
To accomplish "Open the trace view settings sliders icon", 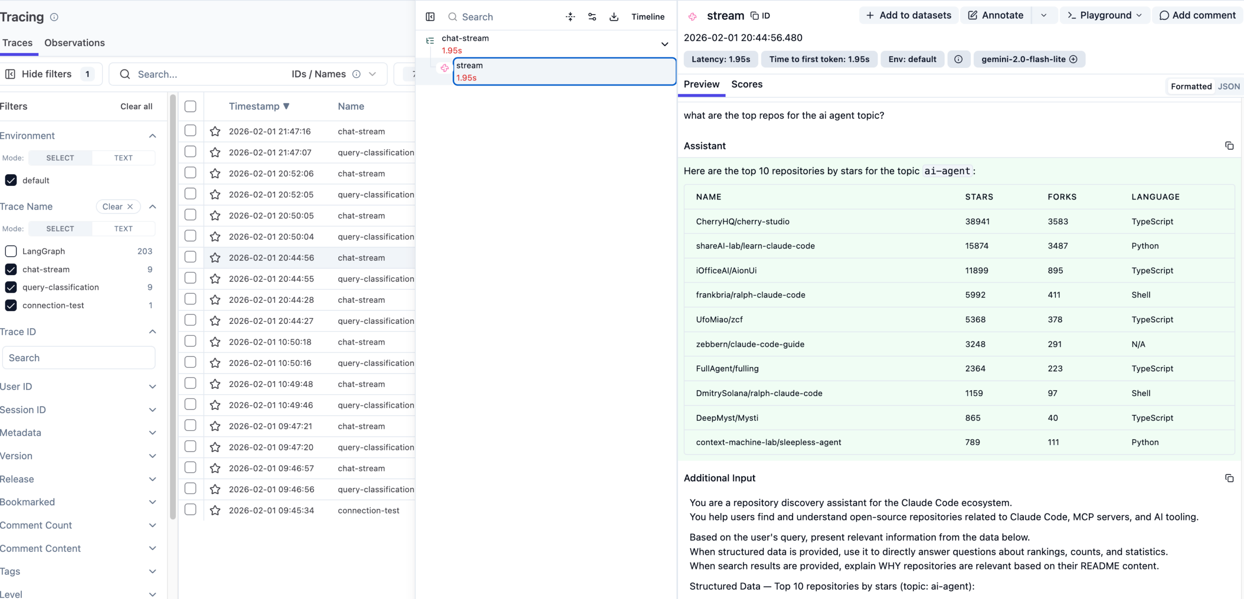I will 592,17.
